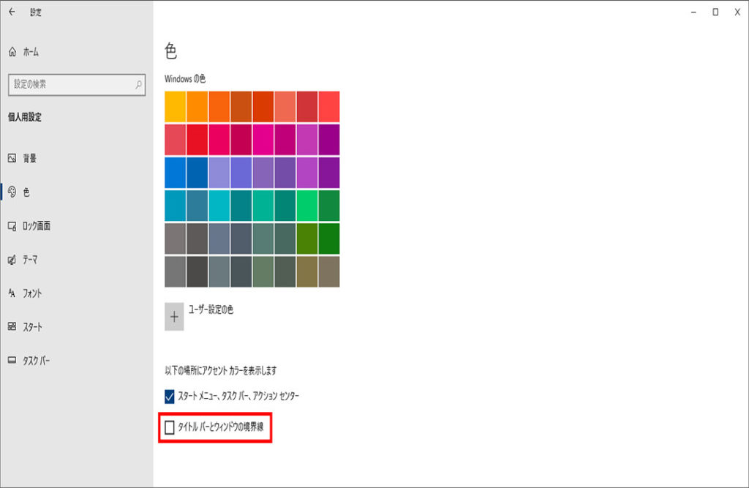This screenshot has width=749, height=488.
Task: Maximize the Settings window
Action: (x=715, y=12)
